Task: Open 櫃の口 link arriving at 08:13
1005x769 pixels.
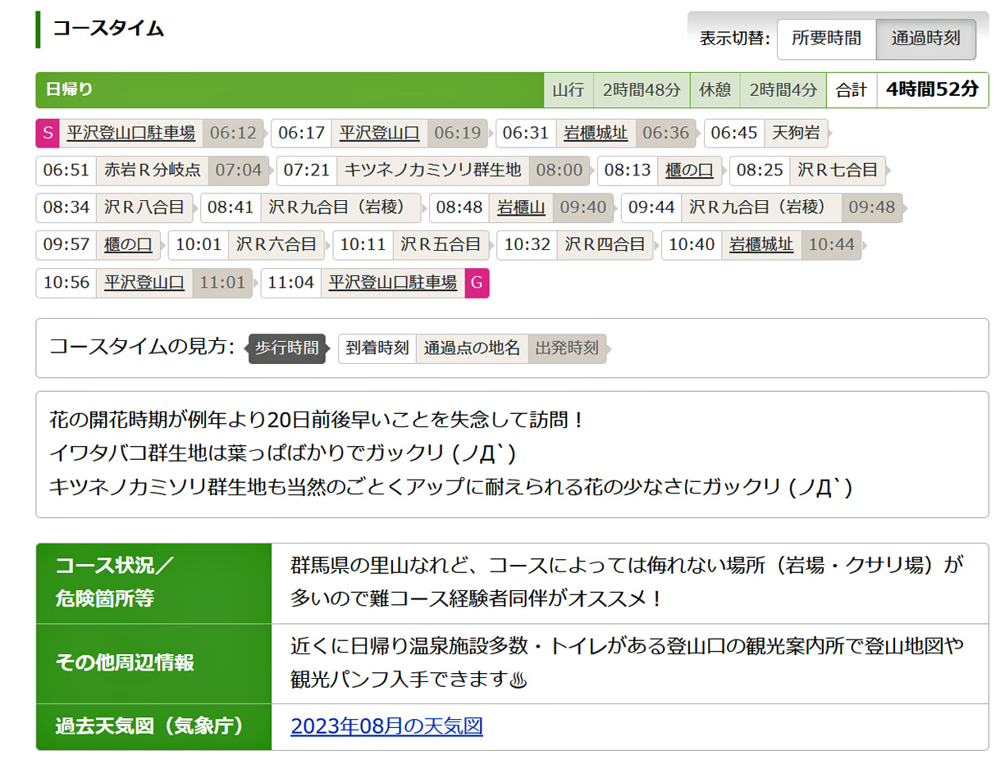Action: (689, 171)
